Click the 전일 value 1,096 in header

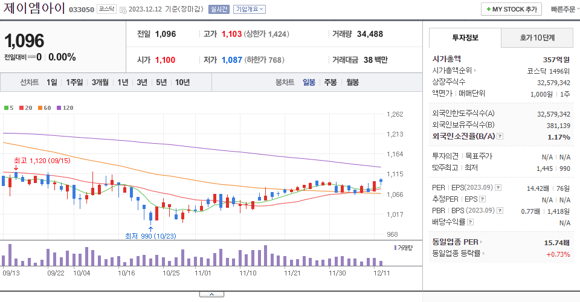pyautogui.click(x=166, y=34)
